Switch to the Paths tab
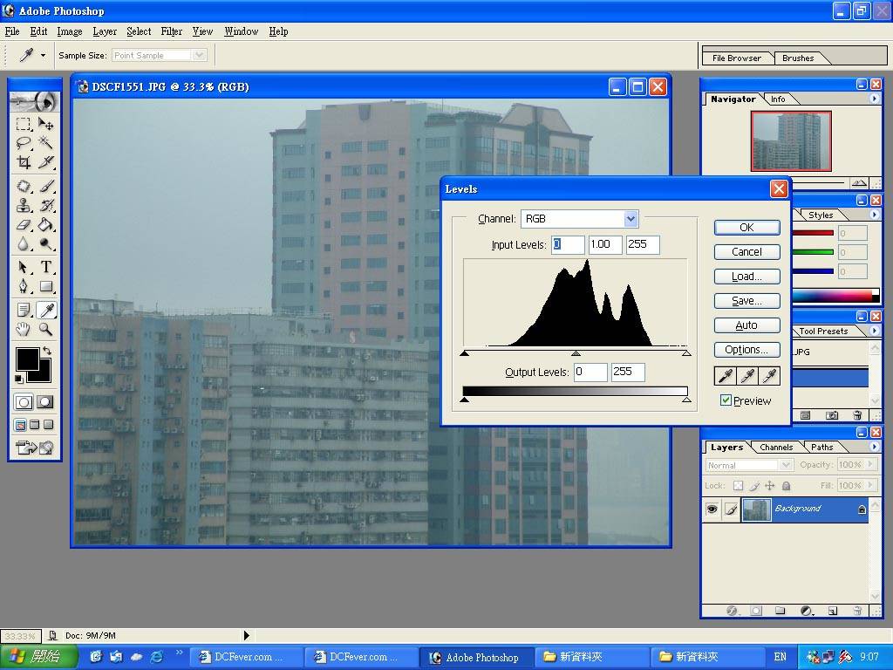Image resolution: width=893 pixels, height=670 pixels. (821, 448)
